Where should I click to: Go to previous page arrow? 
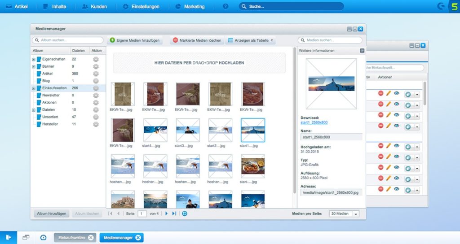tap(119, 213)
